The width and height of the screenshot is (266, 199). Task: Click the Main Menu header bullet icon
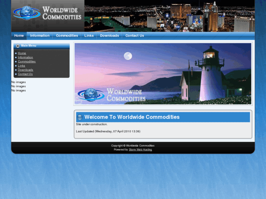[x=18, y=46]
